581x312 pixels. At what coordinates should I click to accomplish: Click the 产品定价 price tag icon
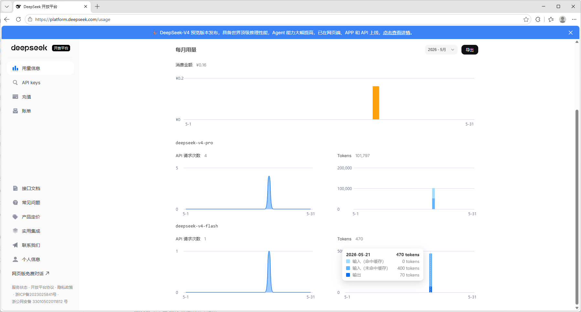[15, 217]
